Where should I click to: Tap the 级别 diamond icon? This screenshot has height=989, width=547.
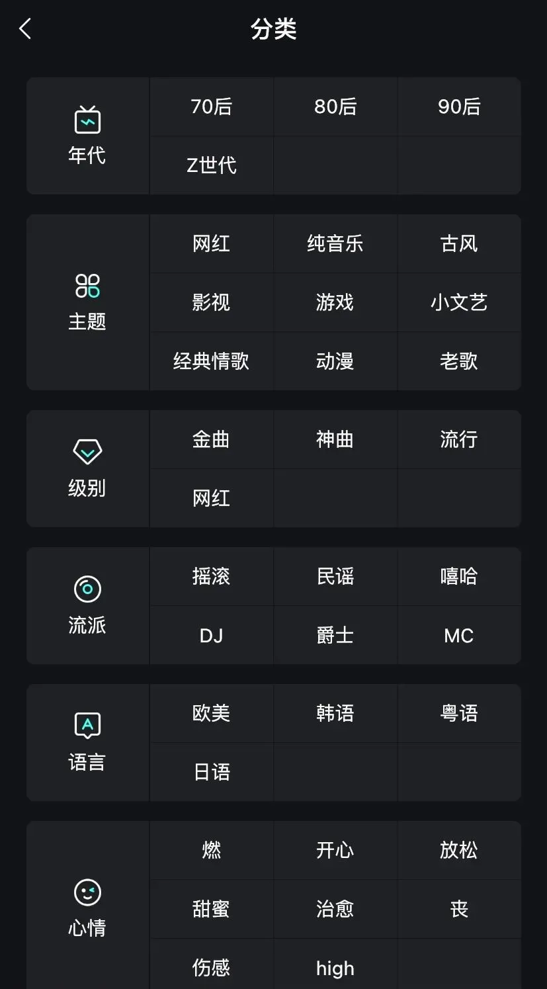coord(87,452)
